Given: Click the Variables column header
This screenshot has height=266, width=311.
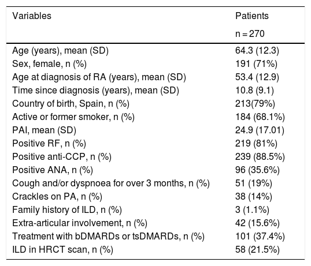Looking at the screenshot, I should pyautogui.click(x=32, y=16).
